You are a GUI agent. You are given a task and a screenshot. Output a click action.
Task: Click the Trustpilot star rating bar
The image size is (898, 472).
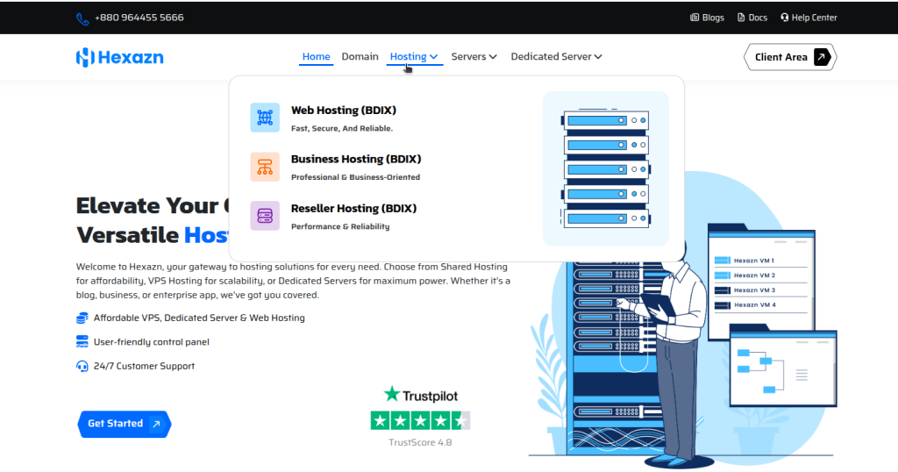[x=420, y=421]
